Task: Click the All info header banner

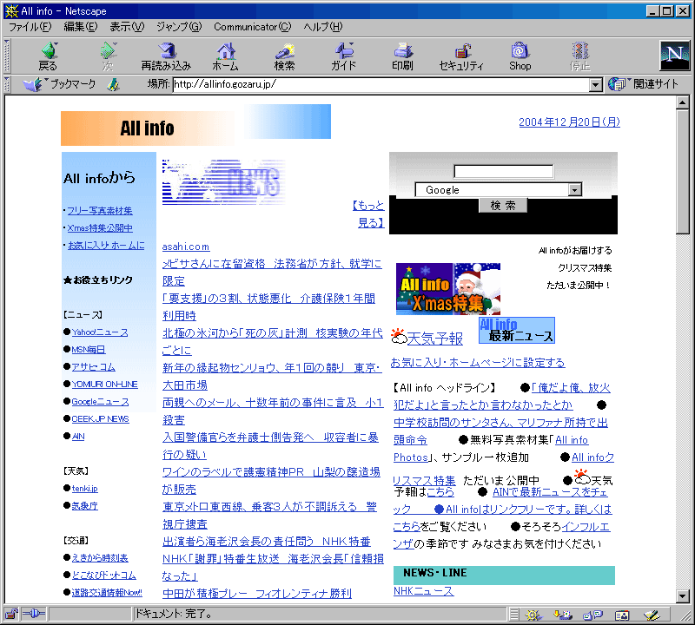Action: coord(196,125)
